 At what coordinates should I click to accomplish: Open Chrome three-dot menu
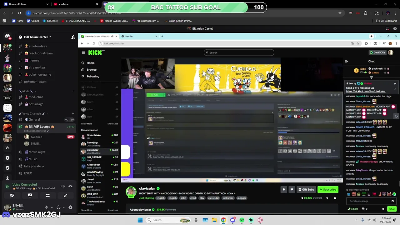396,13
